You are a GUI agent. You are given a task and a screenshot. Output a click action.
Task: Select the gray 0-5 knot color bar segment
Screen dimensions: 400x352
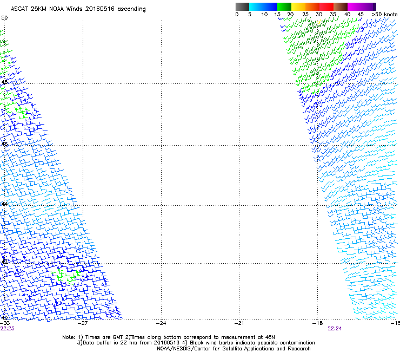tap(242, 6)
